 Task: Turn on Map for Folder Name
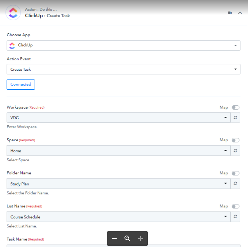coord(236,173)
